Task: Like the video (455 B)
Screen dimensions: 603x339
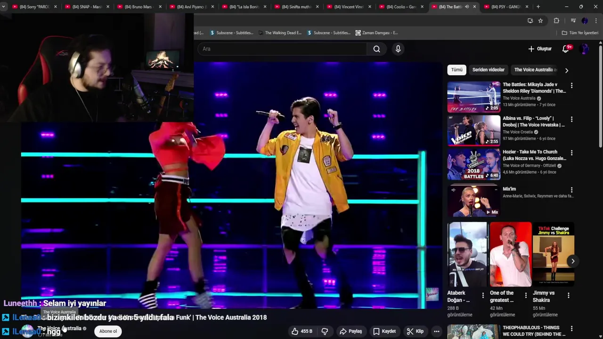Action: click(x=301, y=331)
